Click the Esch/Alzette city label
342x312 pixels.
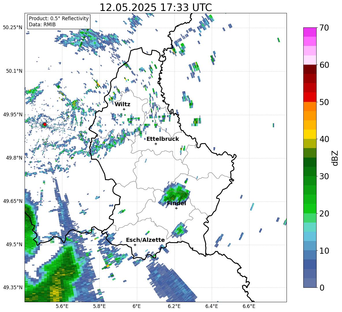click(145, 240)
